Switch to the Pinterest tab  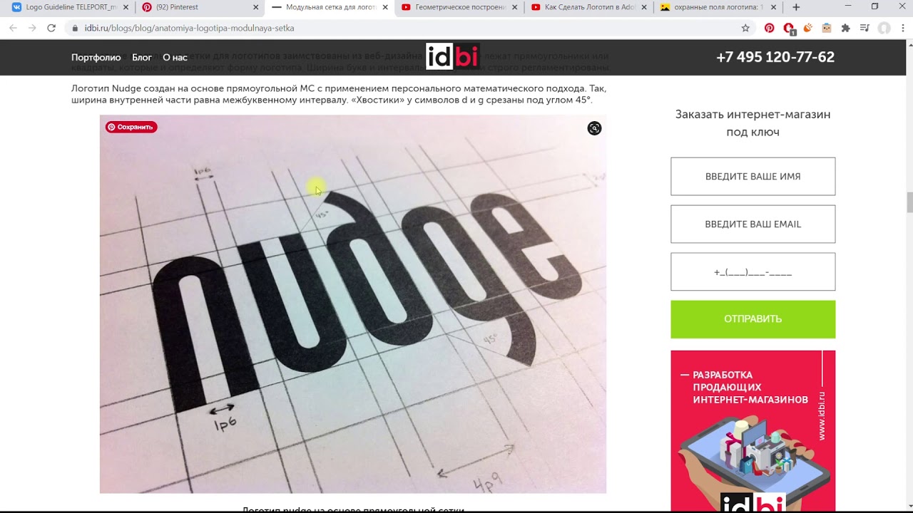pos(200,7)
